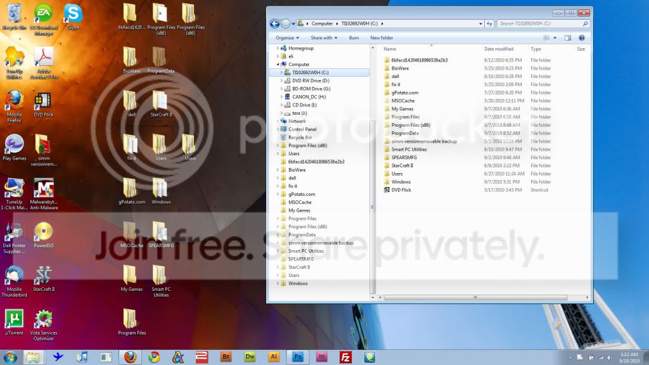
Task: Refresh the Explorer address bar location
Action: (x=489, y=23)
